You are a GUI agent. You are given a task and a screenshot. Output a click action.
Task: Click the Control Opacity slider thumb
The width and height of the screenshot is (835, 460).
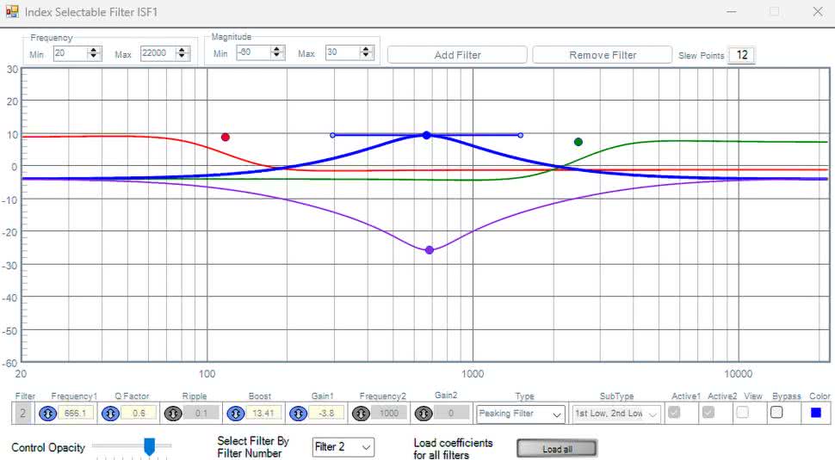tap(149, 446)
